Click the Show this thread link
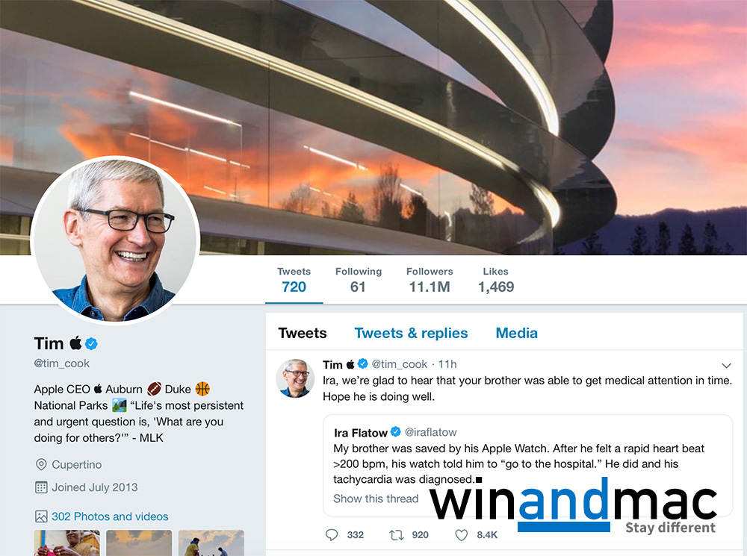Viewport: 747px width, 556px height. pyautogui.click(x=376, y=499)
